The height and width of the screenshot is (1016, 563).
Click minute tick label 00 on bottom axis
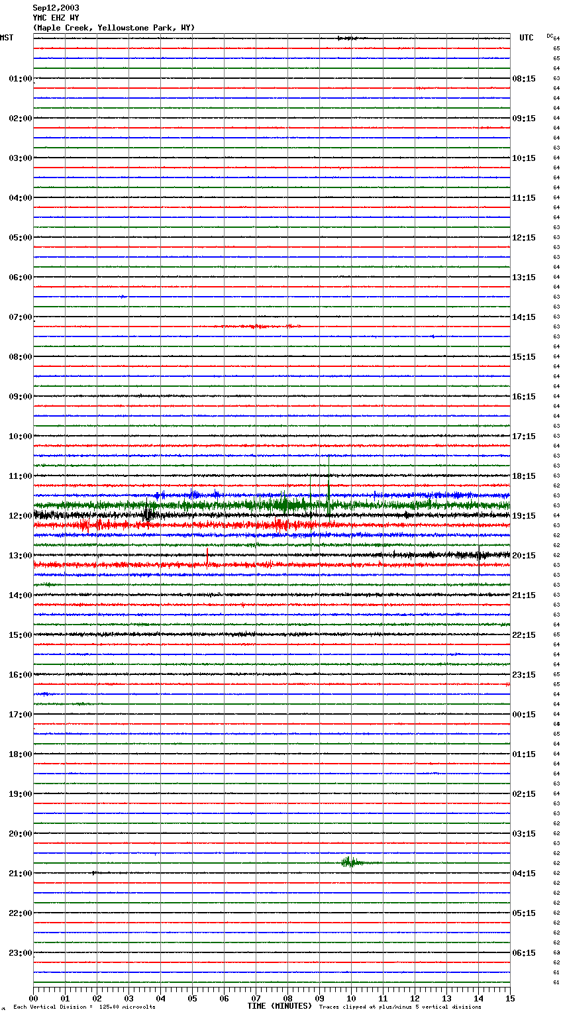[34, 998]
